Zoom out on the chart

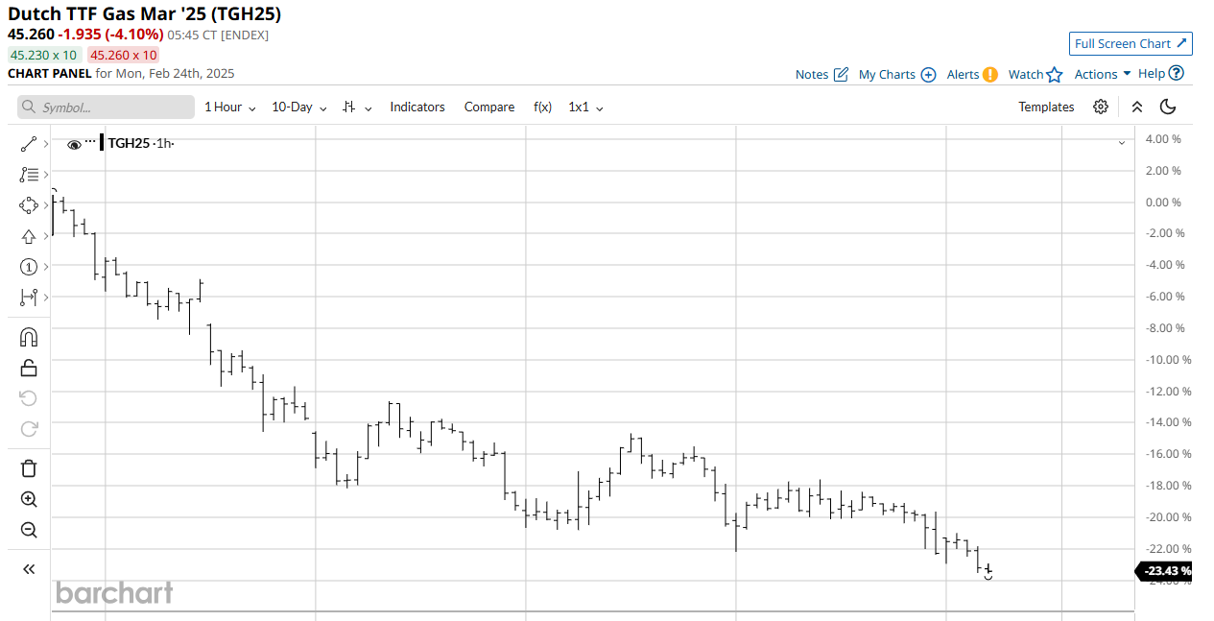click(x=28, y=530)
